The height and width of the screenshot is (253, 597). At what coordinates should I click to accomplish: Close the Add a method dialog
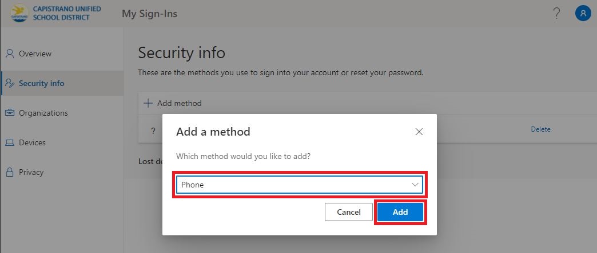(x=419, y=132)
